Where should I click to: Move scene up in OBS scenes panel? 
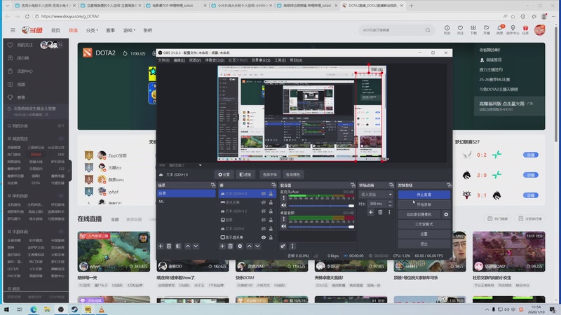(x=187, y=246)
